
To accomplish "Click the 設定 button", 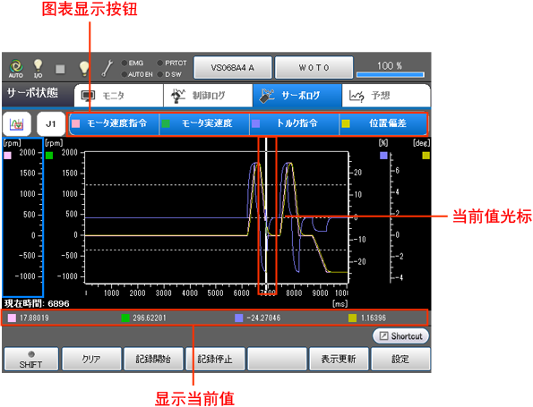I will [400, 359].
